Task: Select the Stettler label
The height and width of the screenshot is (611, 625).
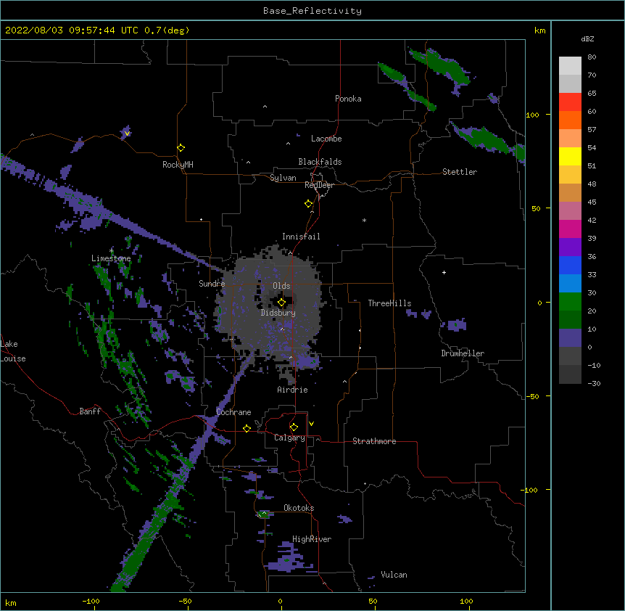Action: pyautogui.click(x=459, y=172)
